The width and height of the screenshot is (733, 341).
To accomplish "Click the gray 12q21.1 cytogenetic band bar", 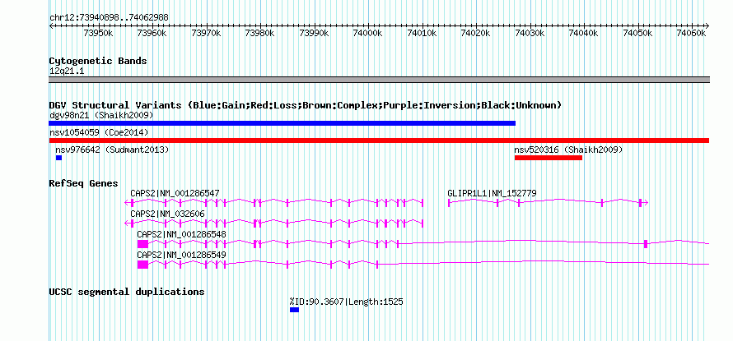I will pyautogui.click(x=379, y=80).
